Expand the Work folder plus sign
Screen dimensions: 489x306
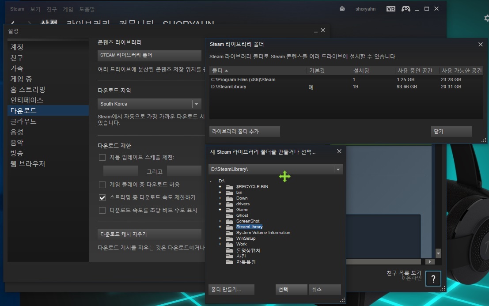tap(220, 244)
